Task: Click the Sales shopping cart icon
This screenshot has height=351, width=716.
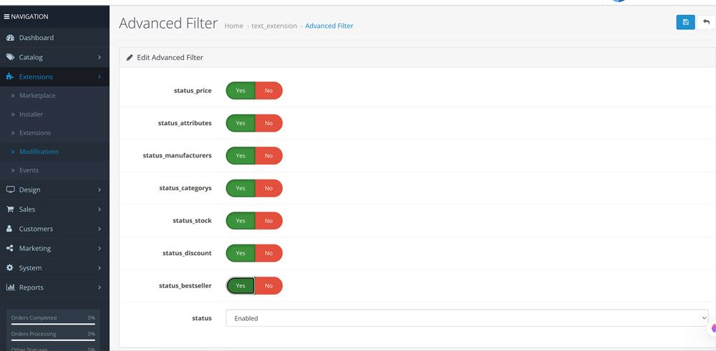Action: pos(10,209)
